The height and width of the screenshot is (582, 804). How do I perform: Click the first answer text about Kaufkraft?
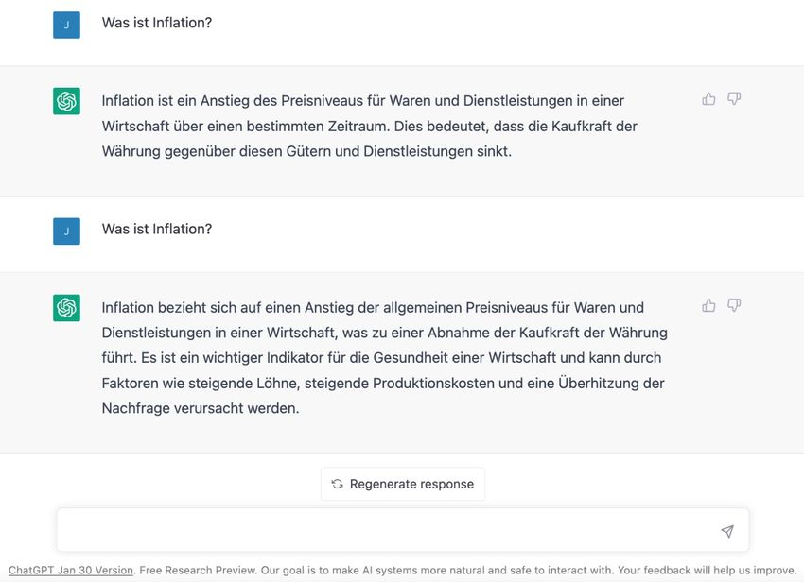click(x=369, y=126)
